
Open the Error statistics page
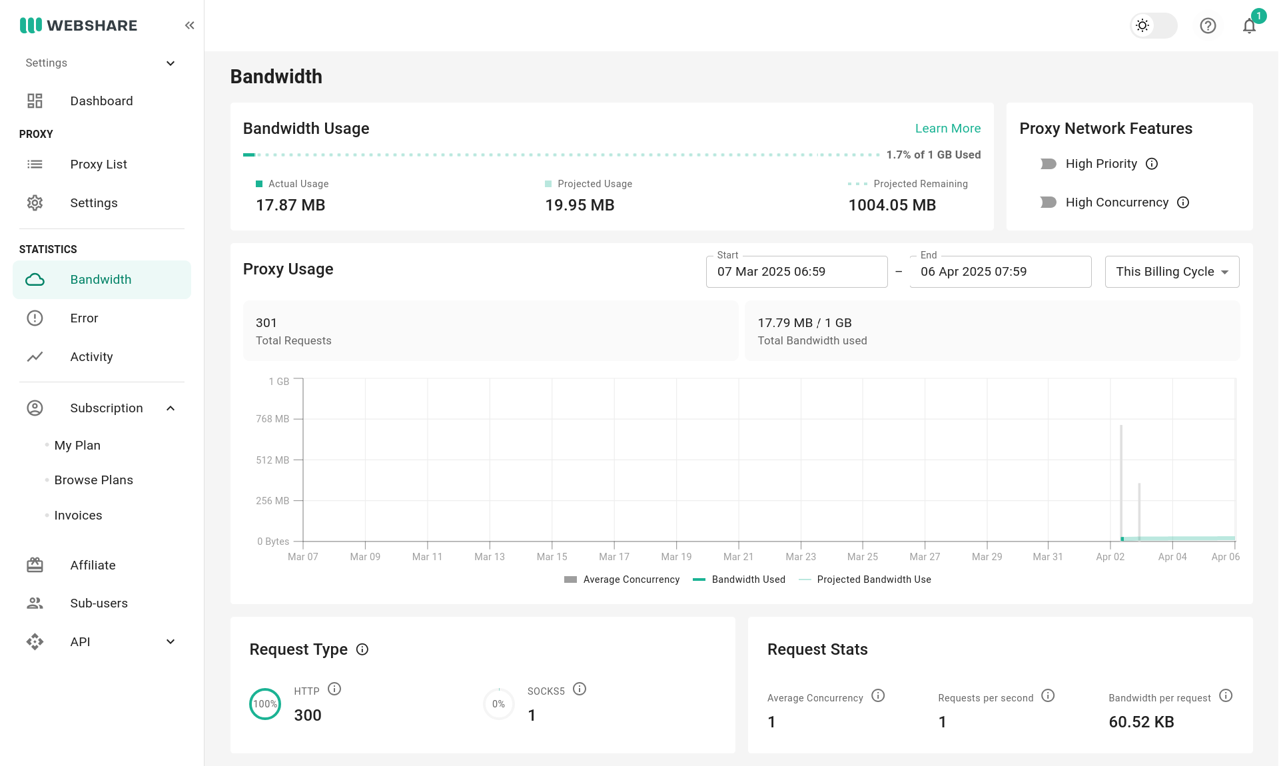pos(84,318)
